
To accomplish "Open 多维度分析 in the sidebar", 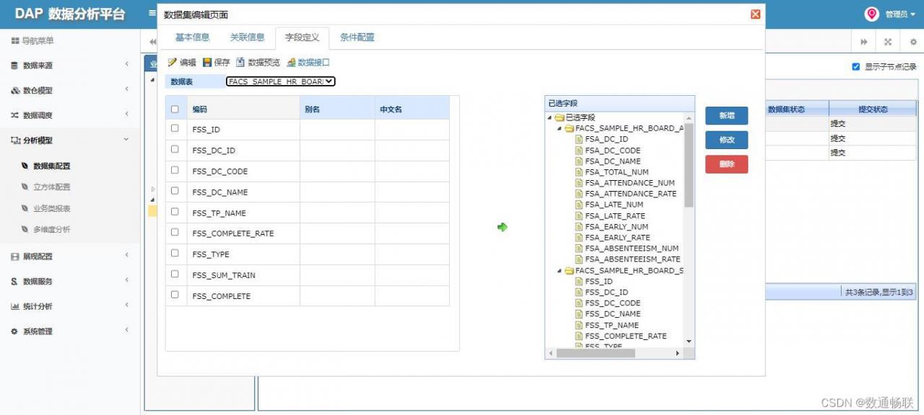I will click(52, 229).
